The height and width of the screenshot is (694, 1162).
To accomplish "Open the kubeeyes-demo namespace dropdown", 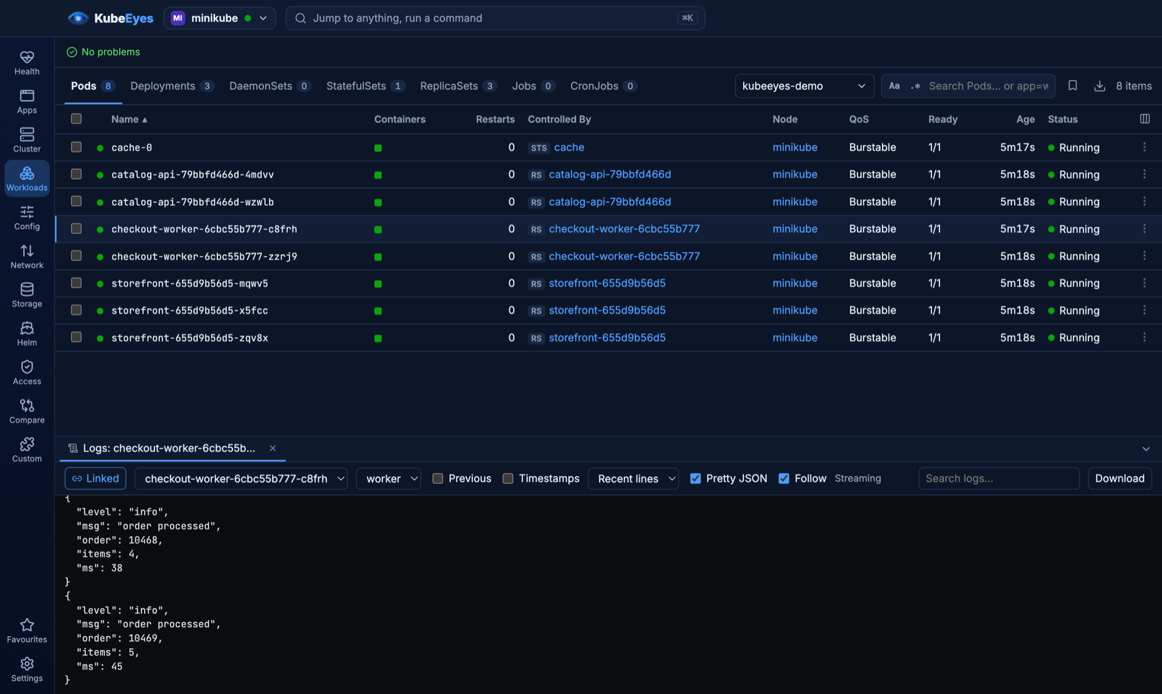I will (x=804, y=86).
